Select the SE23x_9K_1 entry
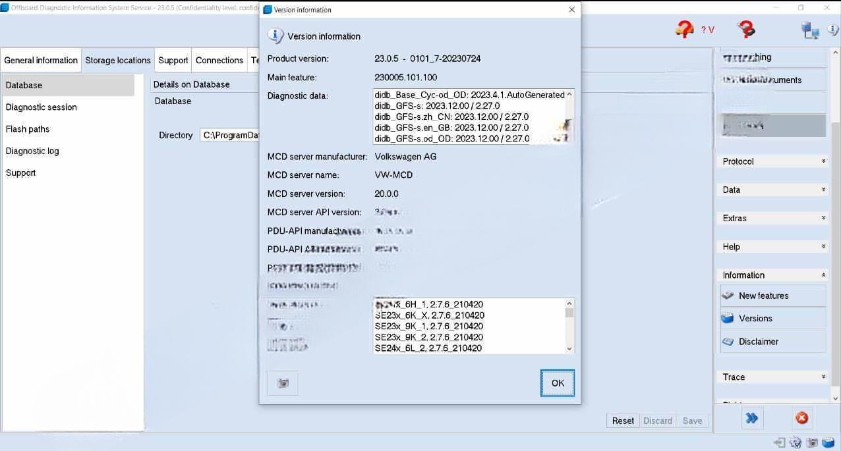The image size is (841, 451). [x=429, y=327]
